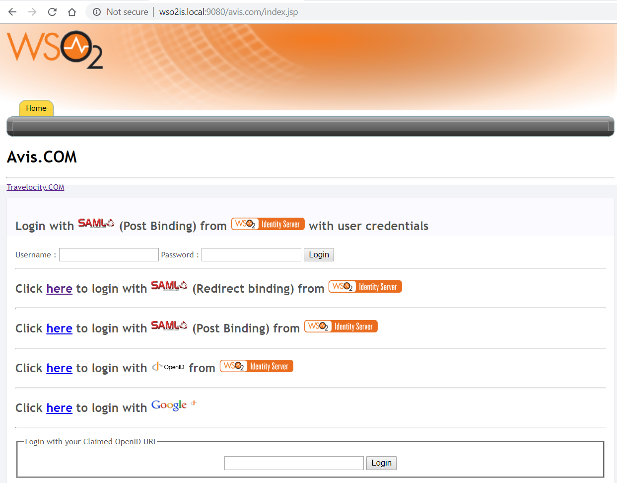Click the OpenID logo

[168, 367]
